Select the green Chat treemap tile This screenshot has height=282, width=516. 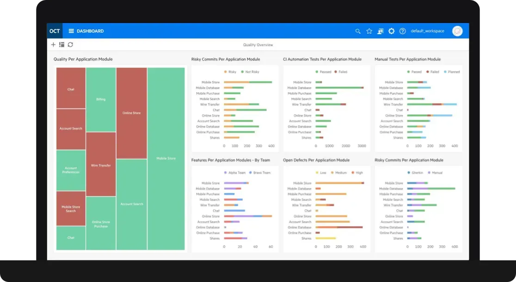(71, 238)
